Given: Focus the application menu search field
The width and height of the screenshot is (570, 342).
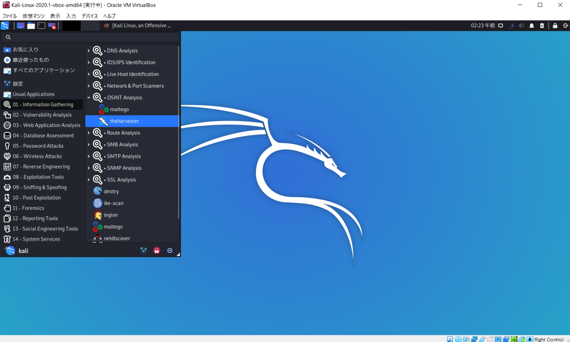Looking at the screenshot, I should tap(90, 37).
